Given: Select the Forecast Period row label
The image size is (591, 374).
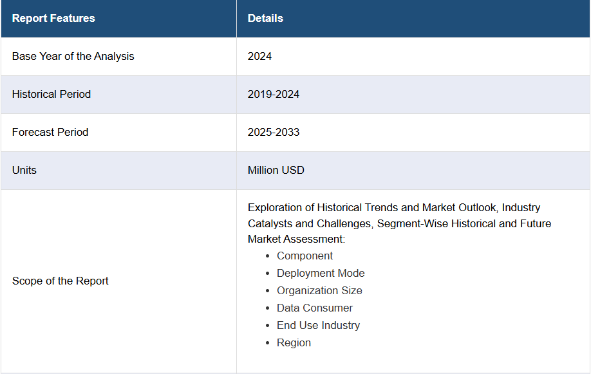Looking at the screenshot, I should click(x=50, y=133).
